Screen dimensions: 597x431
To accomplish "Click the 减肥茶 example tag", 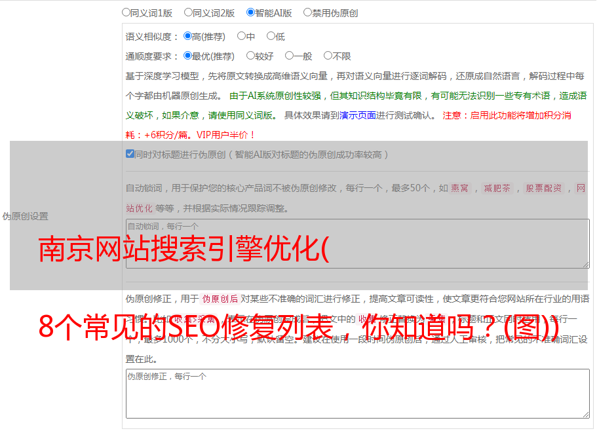I will click(x=497, y=188).
